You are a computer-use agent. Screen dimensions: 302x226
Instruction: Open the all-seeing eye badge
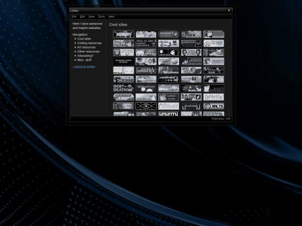(x=146, y=106)
